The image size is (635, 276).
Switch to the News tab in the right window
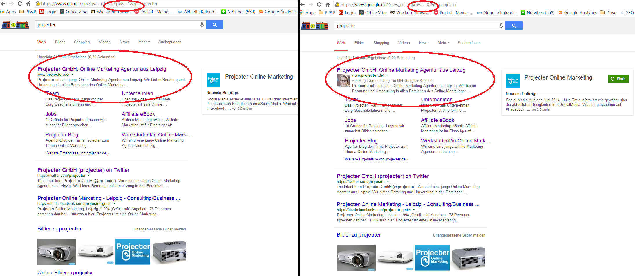pos(424,43)
